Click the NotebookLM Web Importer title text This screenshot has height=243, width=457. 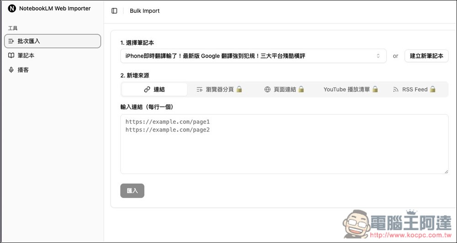click(x=55, y=9)
